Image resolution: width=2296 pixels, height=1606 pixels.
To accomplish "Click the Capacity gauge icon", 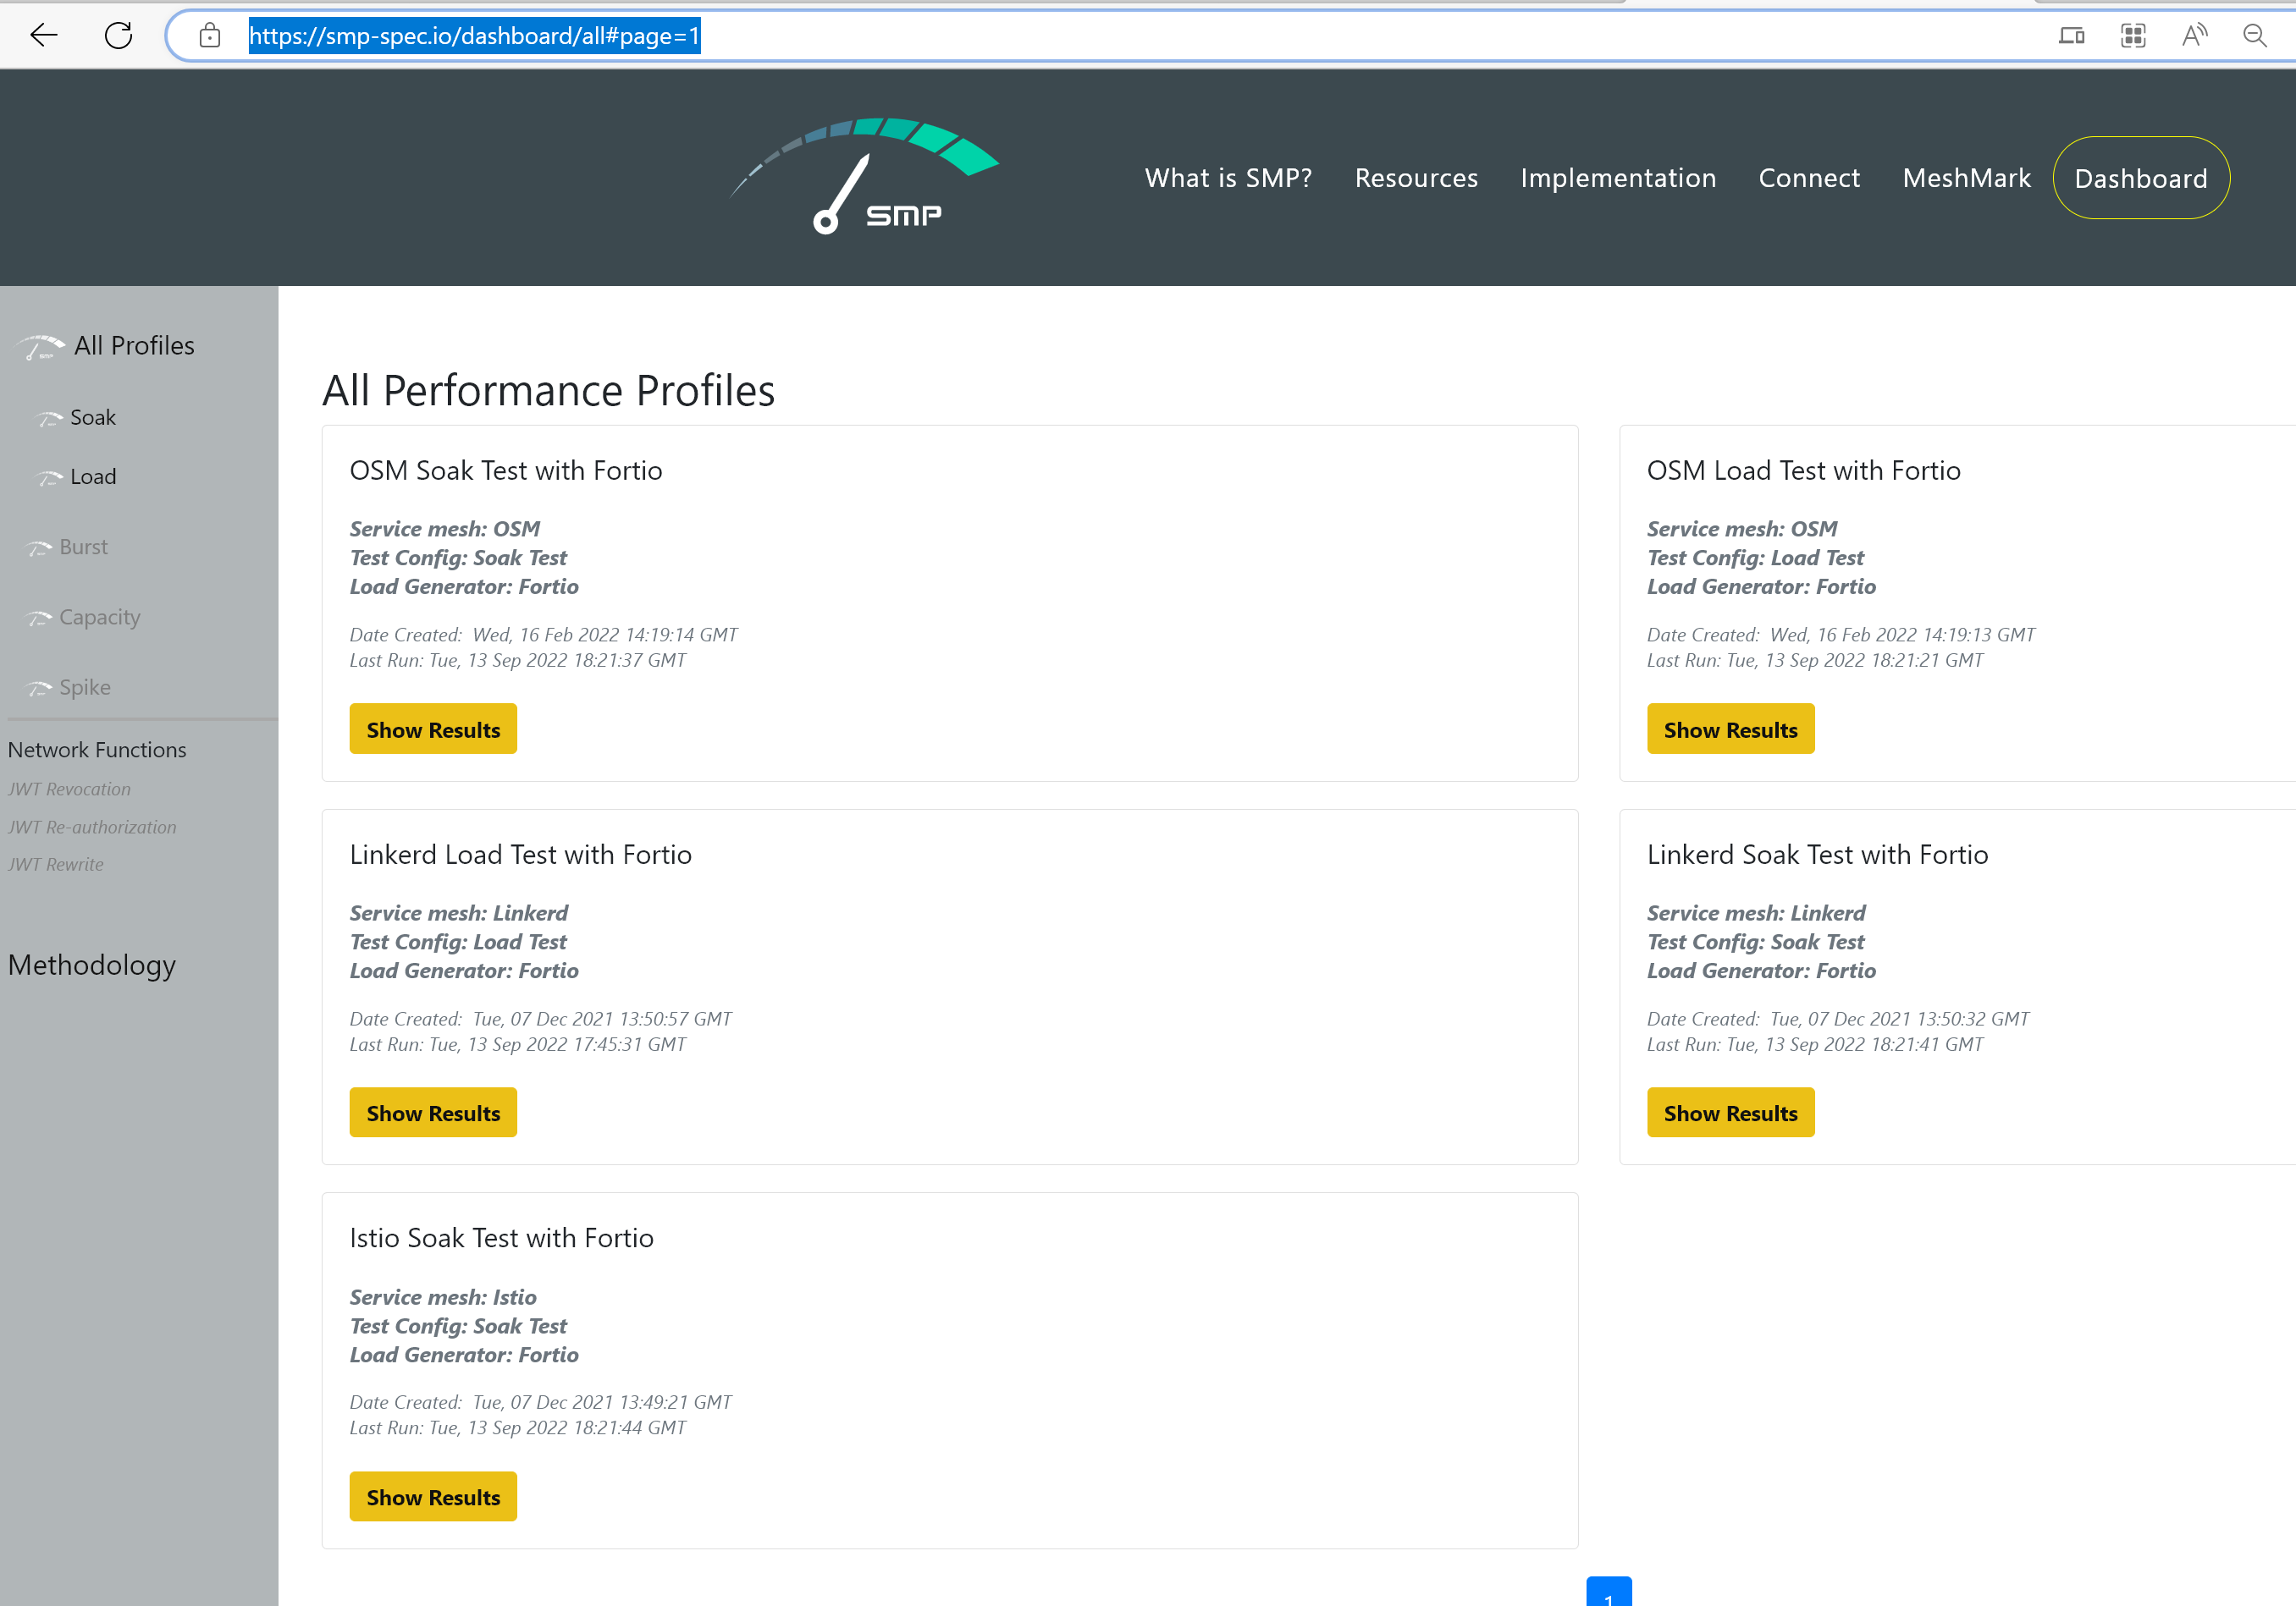I will pos(39,618).
